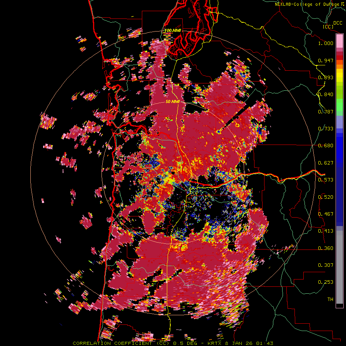
Task: Select the 0.520 scale value
Action: [326, 197]
